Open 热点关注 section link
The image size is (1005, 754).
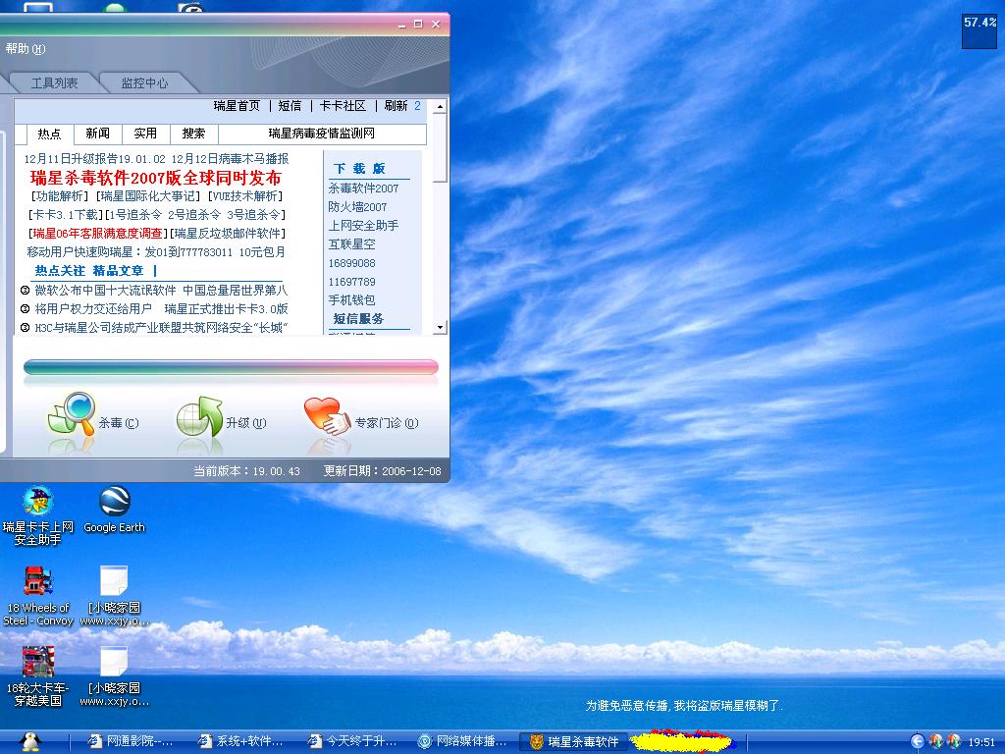coord(60,271)
